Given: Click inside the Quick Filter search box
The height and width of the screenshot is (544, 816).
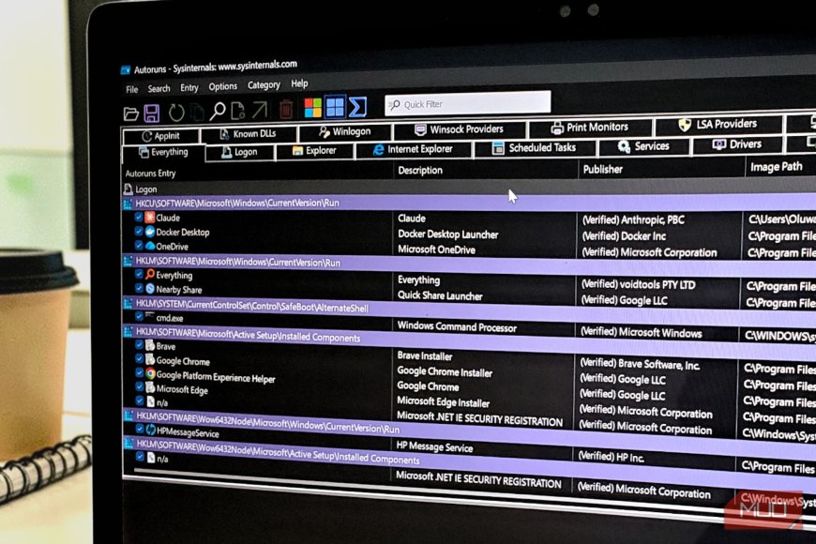Looking at the screenshot, I should [469, 101].
